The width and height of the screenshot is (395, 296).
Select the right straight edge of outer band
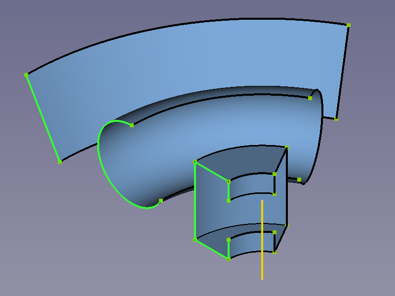(x=343, y=72)
